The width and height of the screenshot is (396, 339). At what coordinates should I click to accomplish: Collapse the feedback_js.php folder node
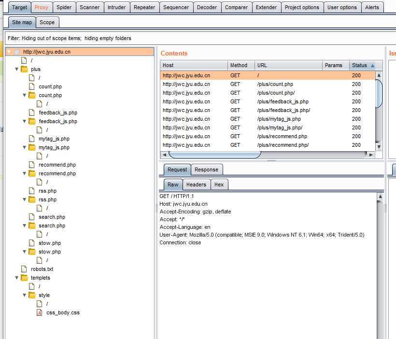click(25, 121)
